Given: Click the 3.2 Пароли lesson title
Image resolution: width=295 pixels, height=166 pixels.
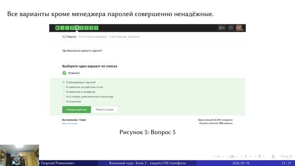Looking at the screenshot, I should 69,37.
